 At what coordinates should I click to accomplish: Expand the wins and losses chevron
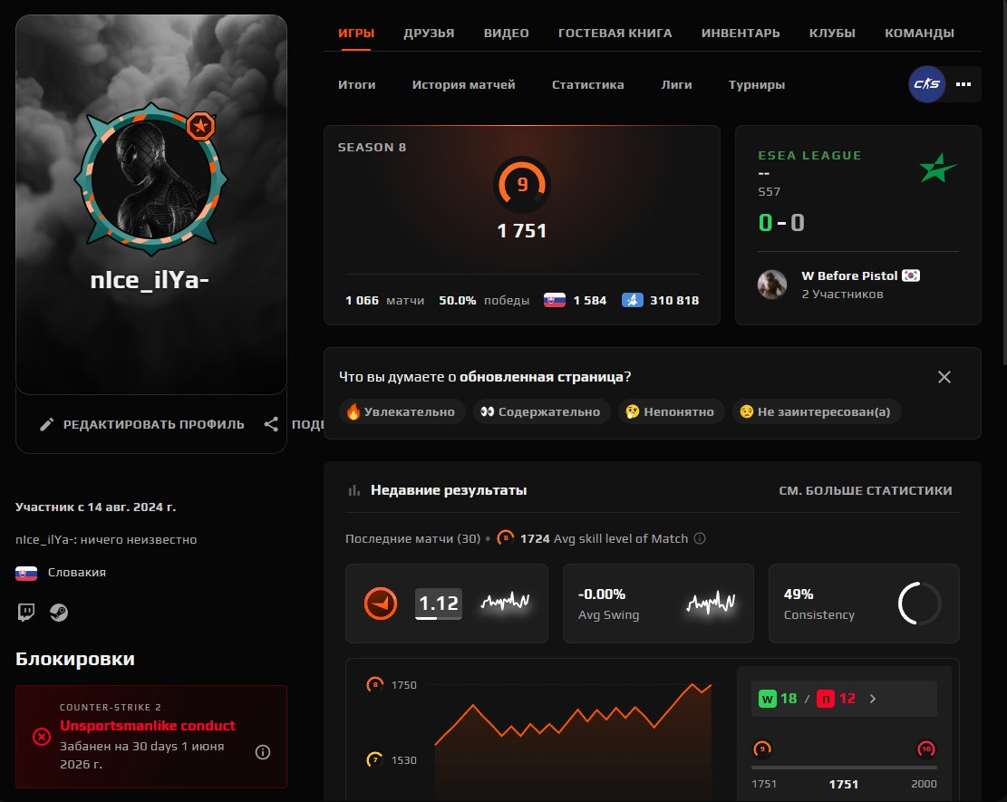(x=873, y=699)
